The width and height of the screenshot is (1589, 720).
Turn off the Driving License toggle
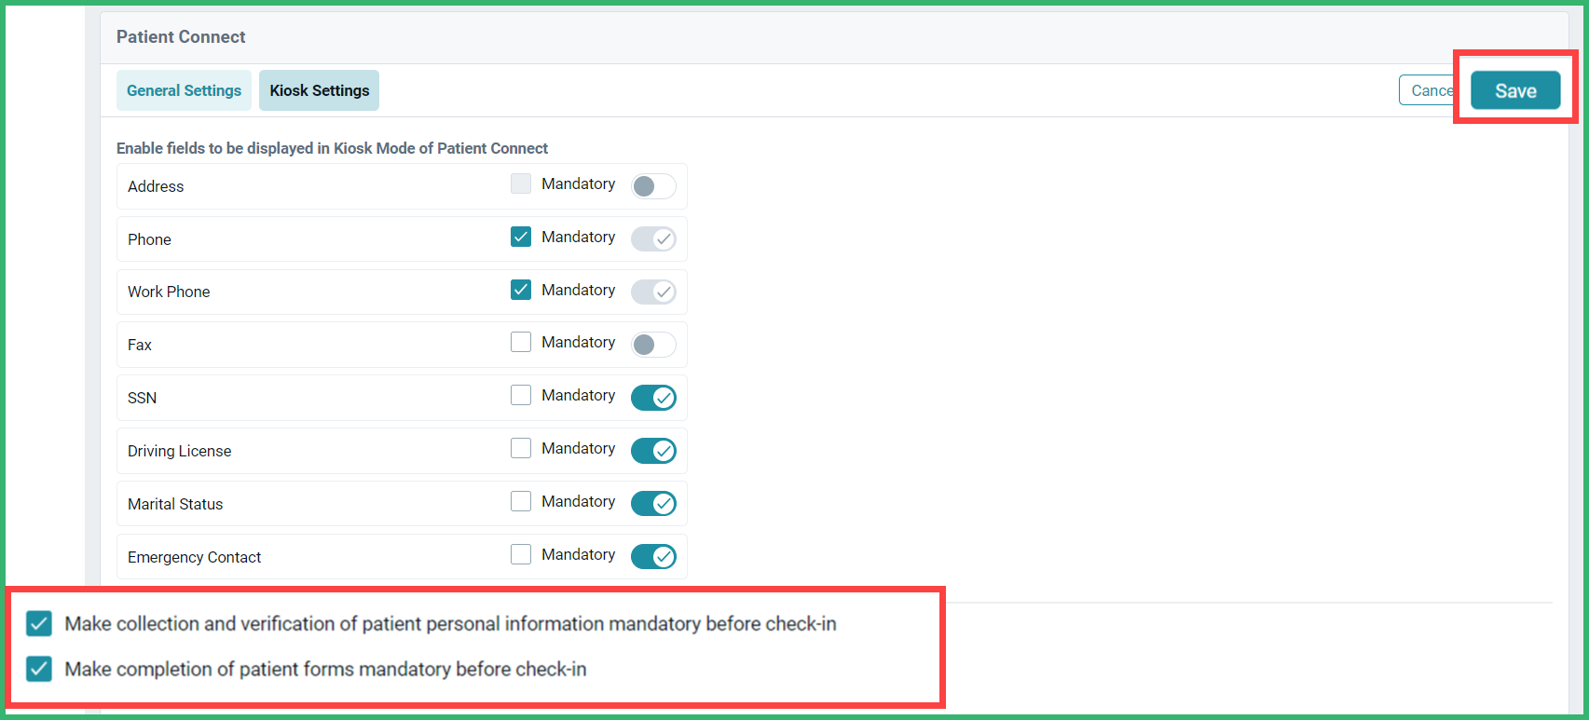[653, 450]
